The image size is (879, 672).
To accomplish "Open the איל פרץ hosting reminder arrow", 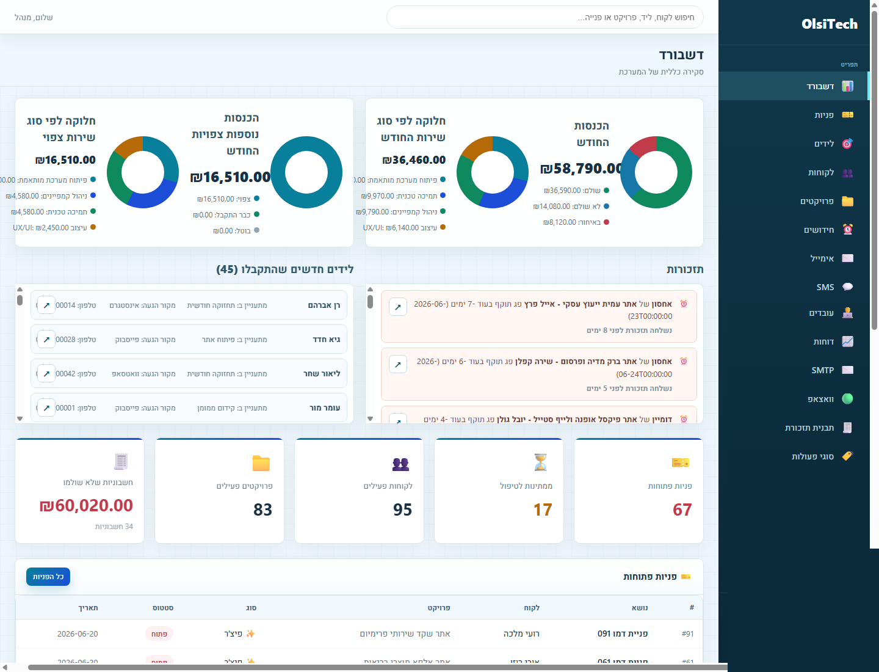I will tap(398, 307).
